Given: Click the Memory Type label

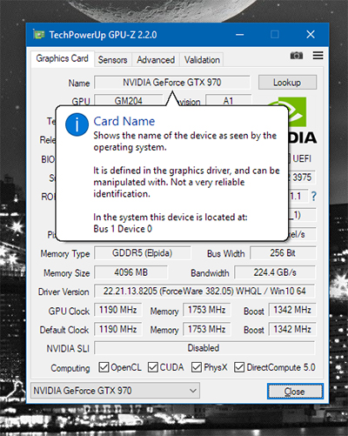Looking at the screenshot, I should [65, 254].
